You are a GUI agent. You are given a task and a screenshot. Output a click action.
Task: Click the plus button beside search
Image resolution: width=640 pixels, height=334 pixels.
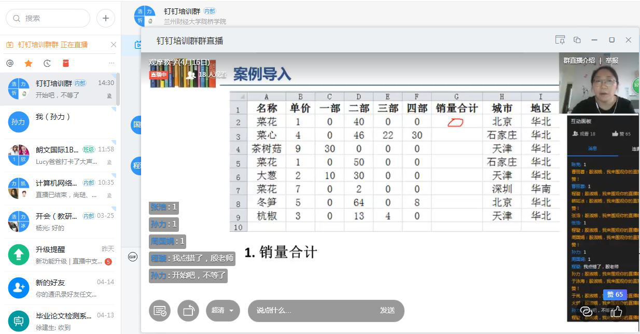tap(106, 18)
